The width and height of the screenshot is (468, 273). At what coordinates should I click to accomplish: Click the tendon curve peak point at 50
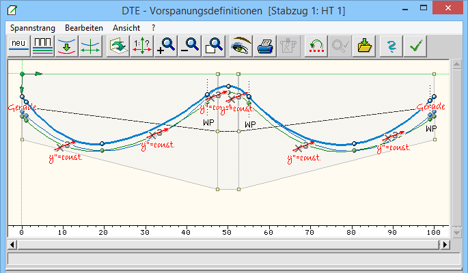[230, 86]
